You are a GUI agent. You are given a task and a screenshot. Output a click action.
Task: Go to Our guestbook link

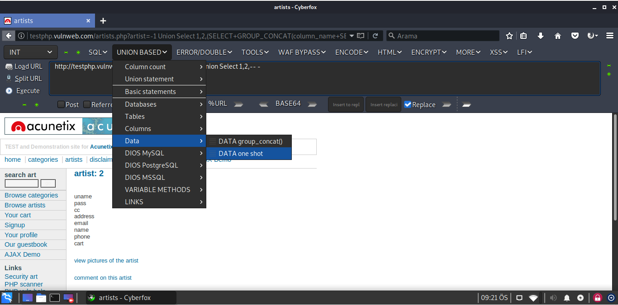tap(26, 244)
